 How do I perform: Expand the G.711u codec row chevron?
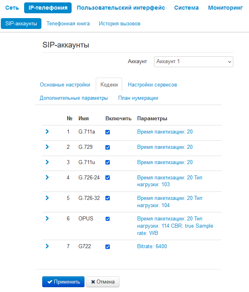click(x=47, y=162)
